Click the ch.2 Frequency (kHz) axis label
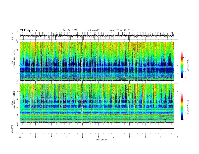Viewport: 199px width, 154px height. [13, 100]
